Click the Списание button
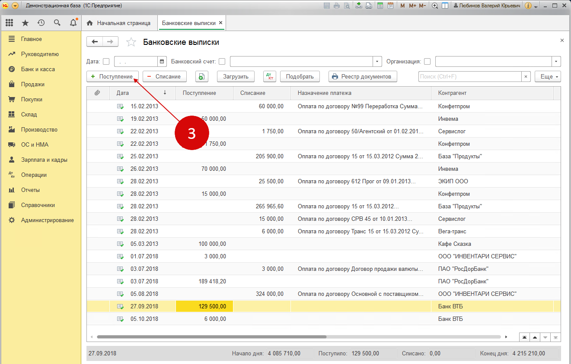The height and width of the screenshot is (364, 571). (164, 76)
